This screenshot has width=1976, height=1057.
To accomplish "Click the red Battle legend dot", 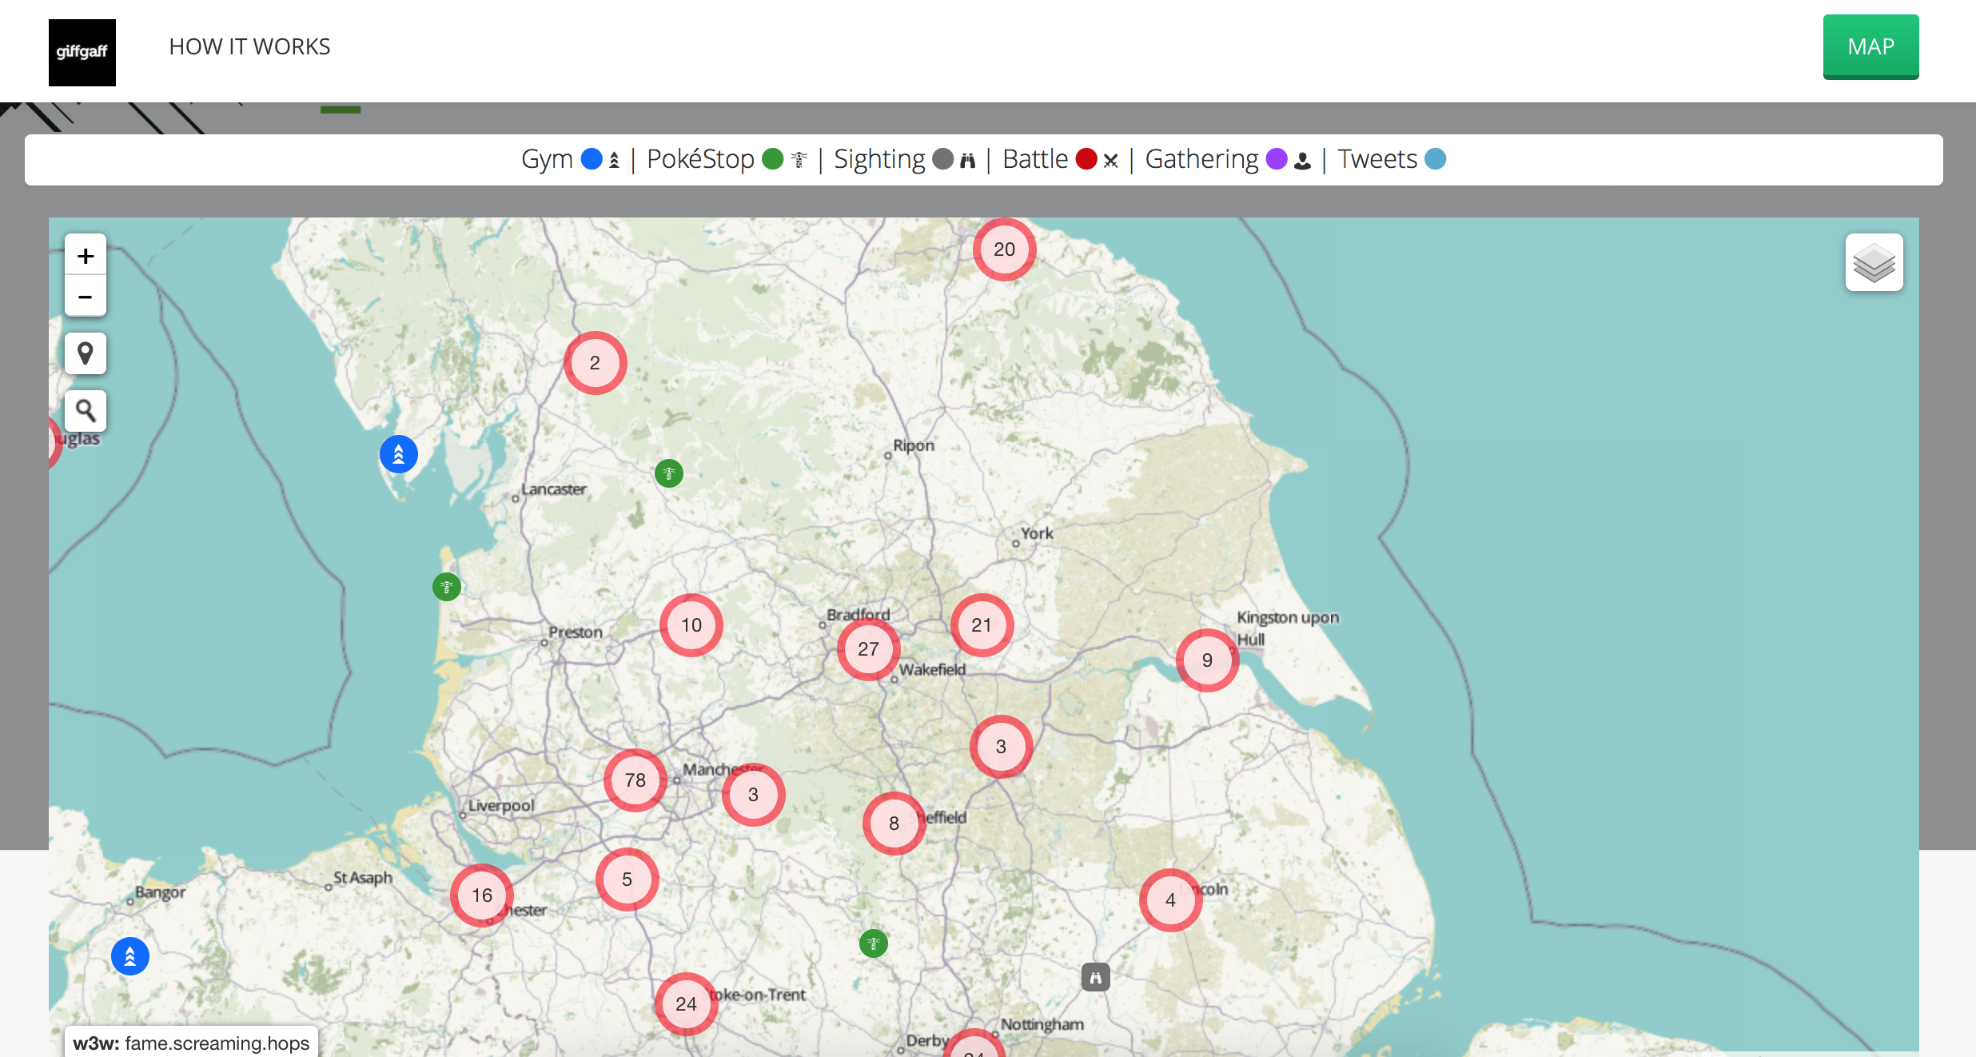I will 1086,159.
